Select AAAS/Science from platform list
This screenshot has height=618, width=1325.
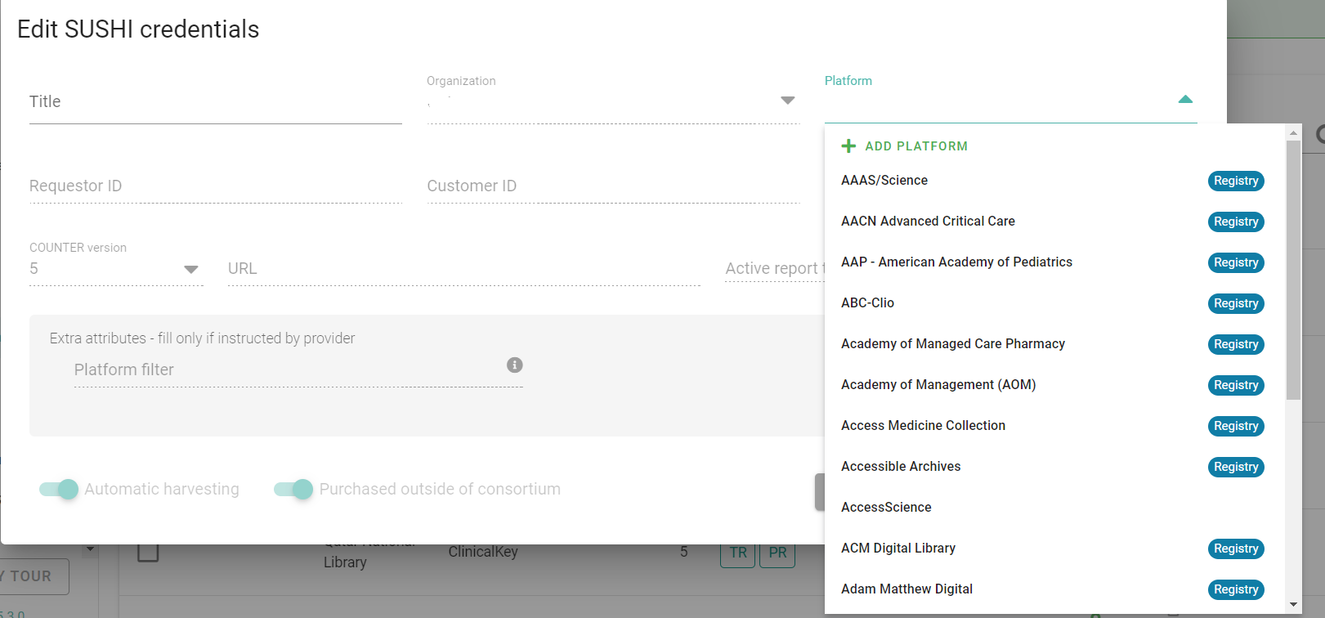click(x=1053, y=181)
